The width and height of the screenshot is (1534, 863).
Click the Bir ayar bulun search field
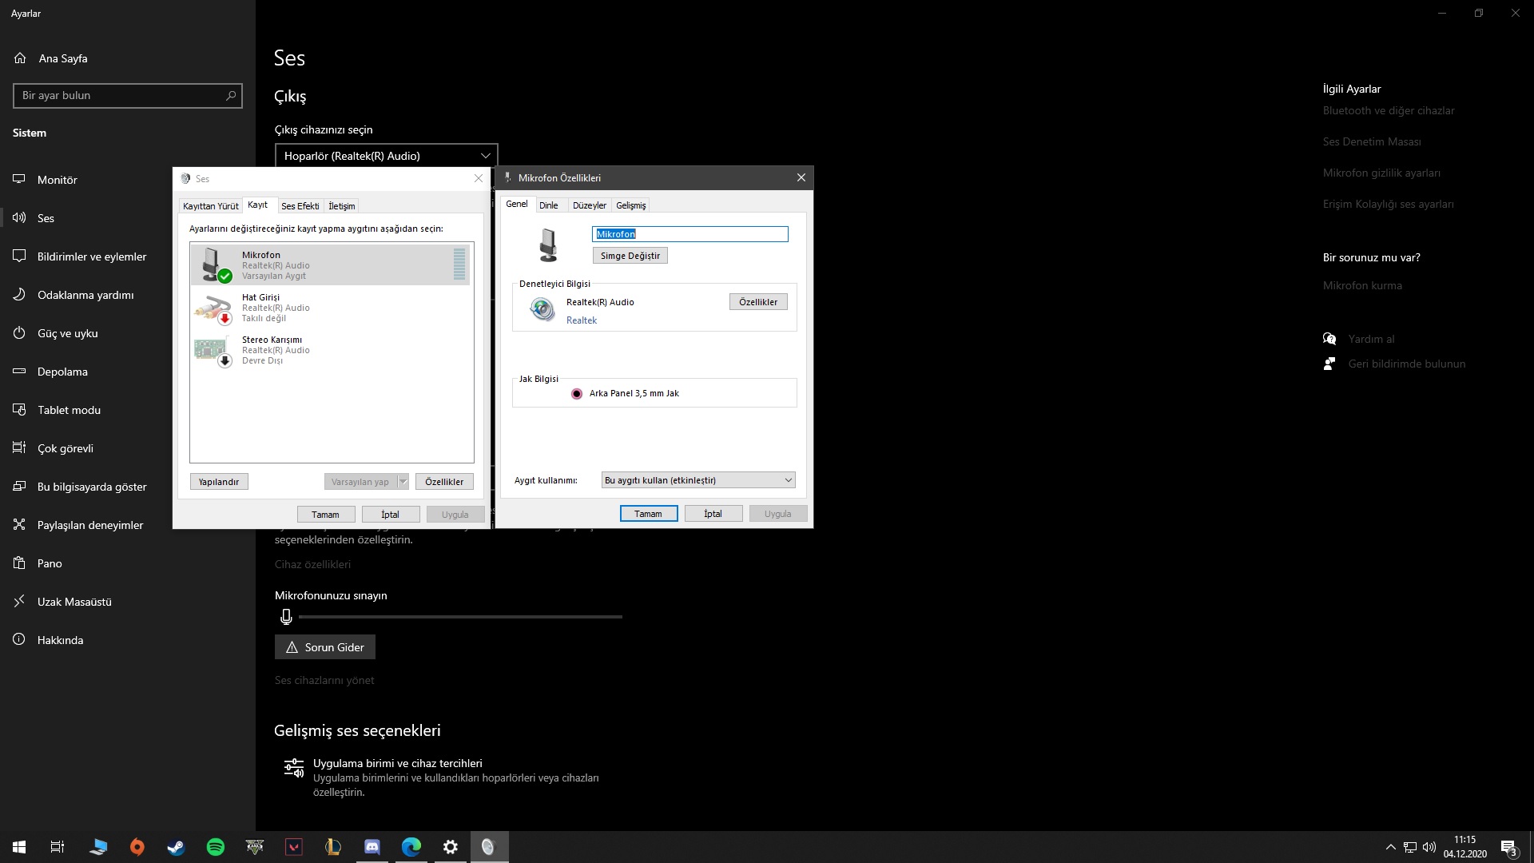pos(120,96)
